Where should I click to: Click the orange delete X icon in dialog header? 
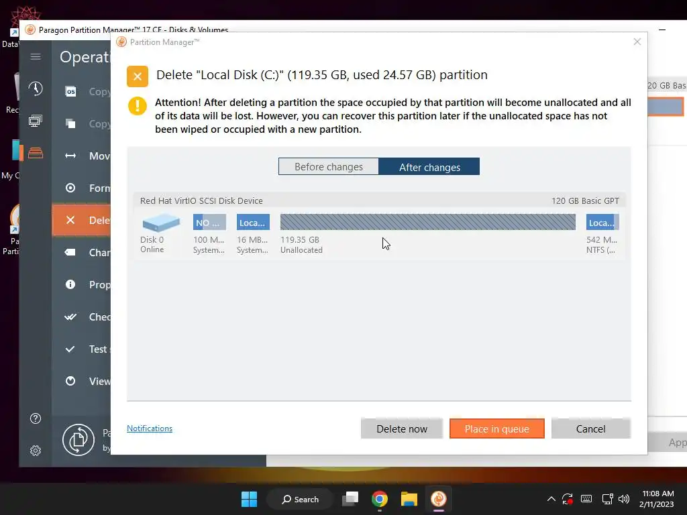pos(137,76)
